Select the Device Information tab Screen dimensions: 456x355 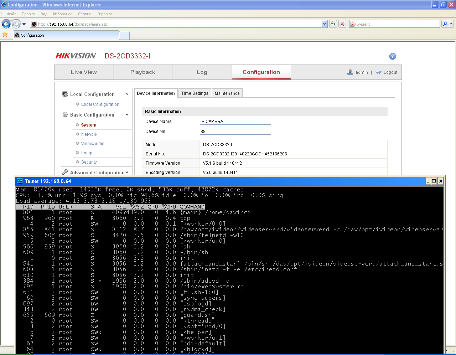(156, 93)
